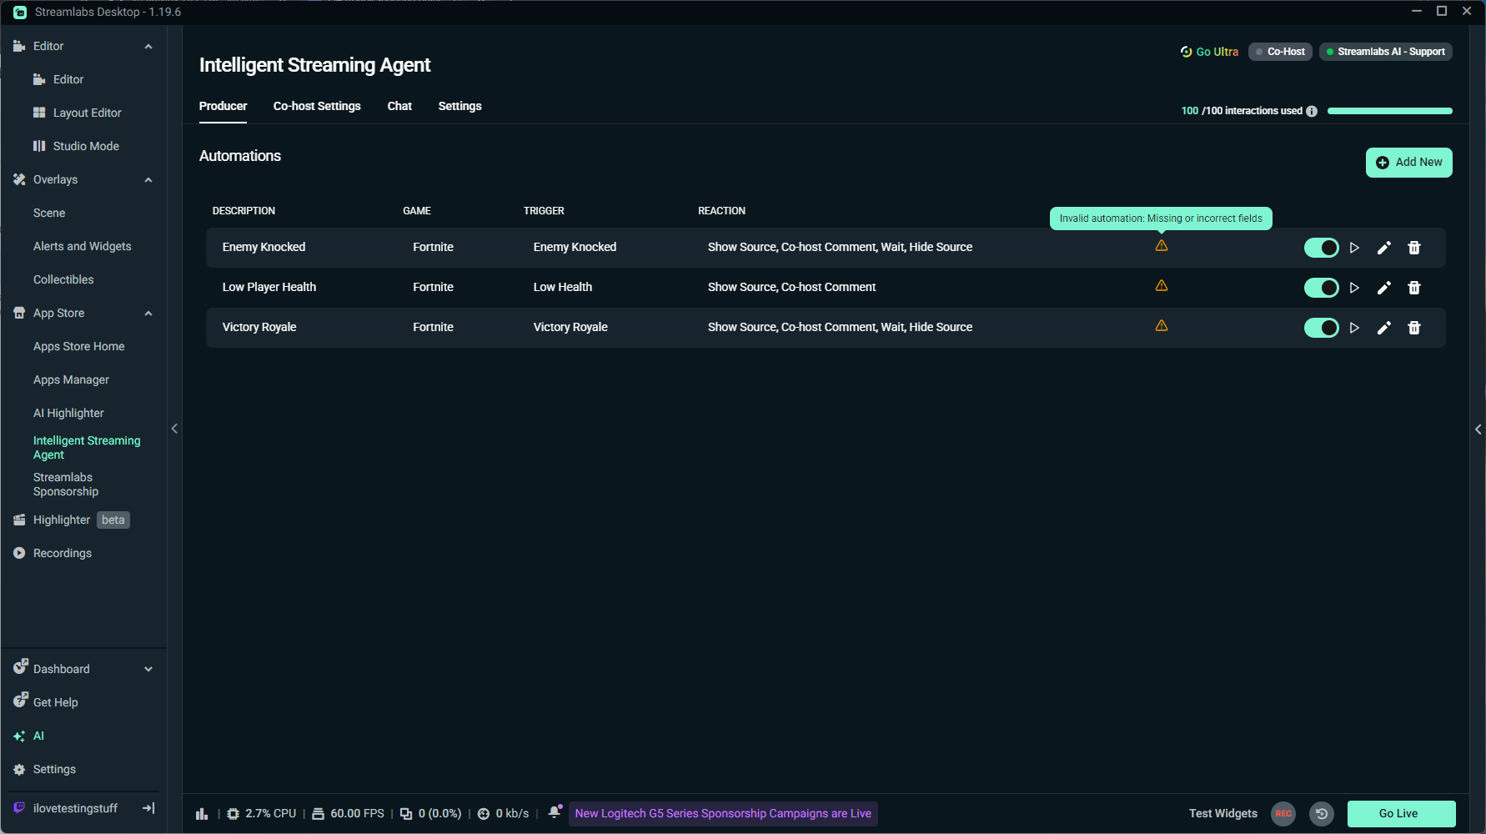Click the interactions usage progress bar
This screenshot has width=1486, height=834.
[1389, 111]
